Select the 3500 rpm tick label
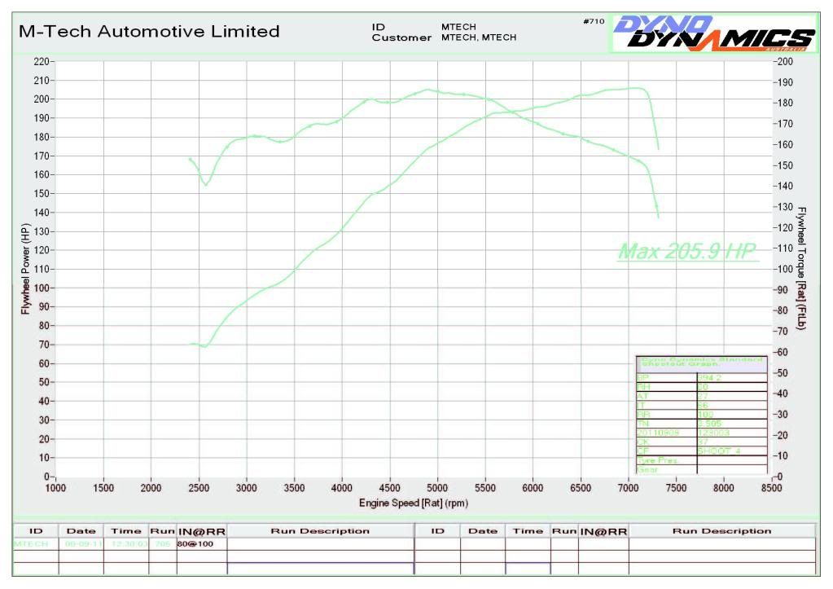This screenshot has height=589, width=833. tap(294, 488)
